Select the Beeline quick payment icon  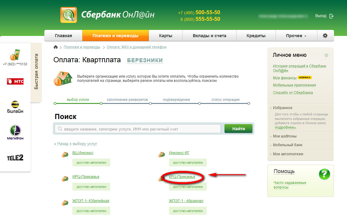pyautogui.click(x=15, y=107)
